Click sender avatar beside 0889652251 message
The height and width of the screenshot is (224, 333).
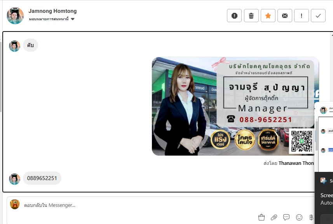(x=14, y=179)
